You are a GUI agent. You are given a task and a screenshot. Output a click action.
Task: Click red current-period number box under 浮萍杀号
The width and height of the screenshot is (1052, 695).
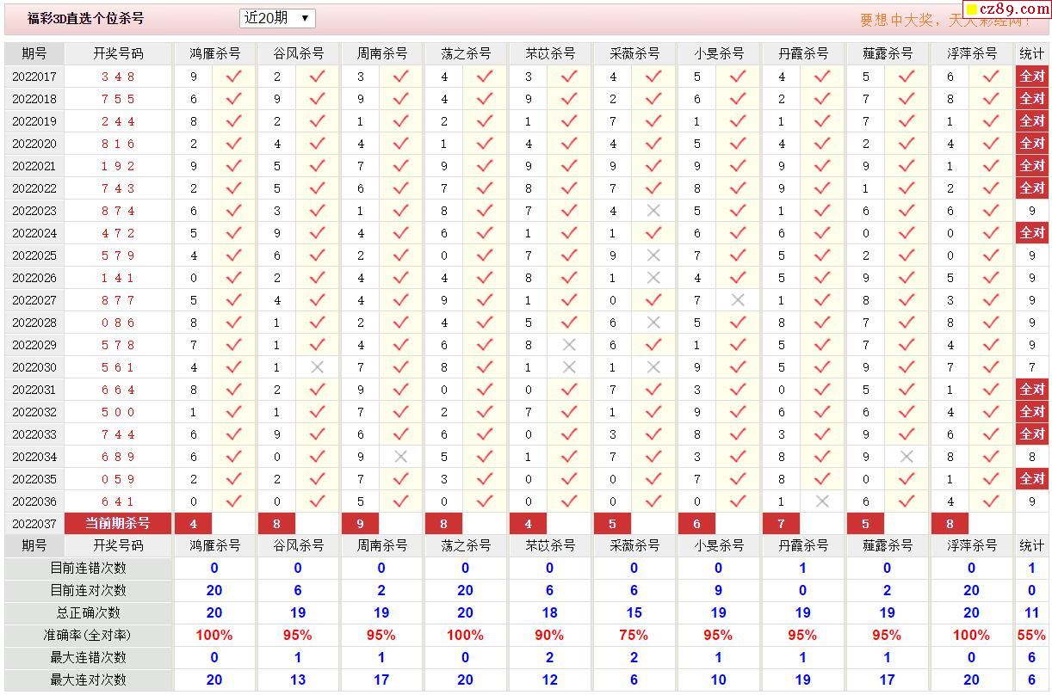[x=950, y=523]
